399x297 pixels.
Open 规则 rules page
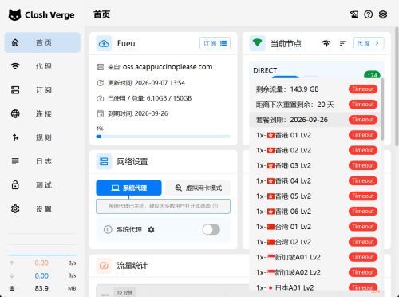point(42,137)
